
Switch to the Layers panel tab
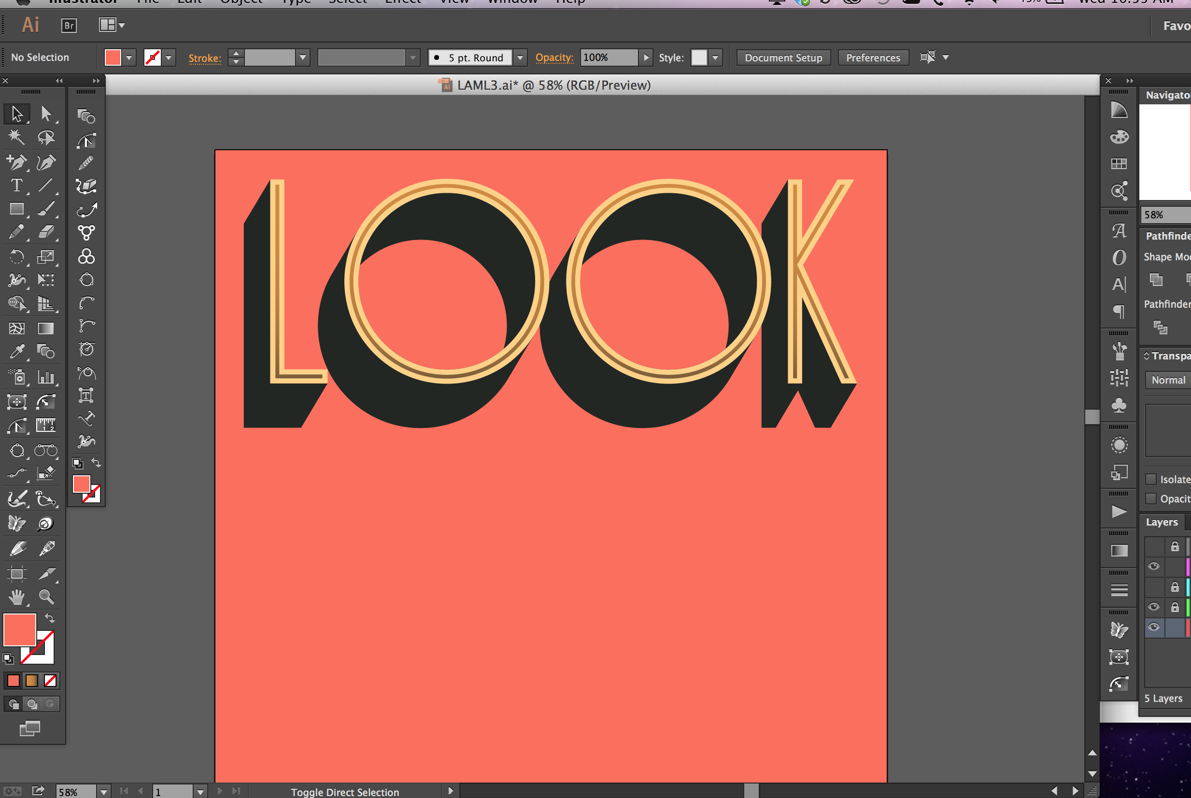[1162, 522]
